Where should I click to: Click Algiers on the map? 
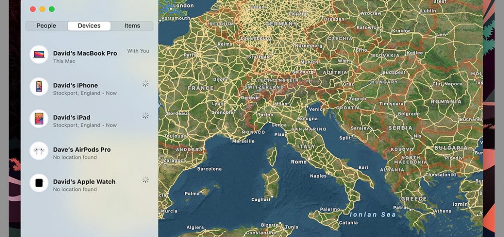[195, 228]
